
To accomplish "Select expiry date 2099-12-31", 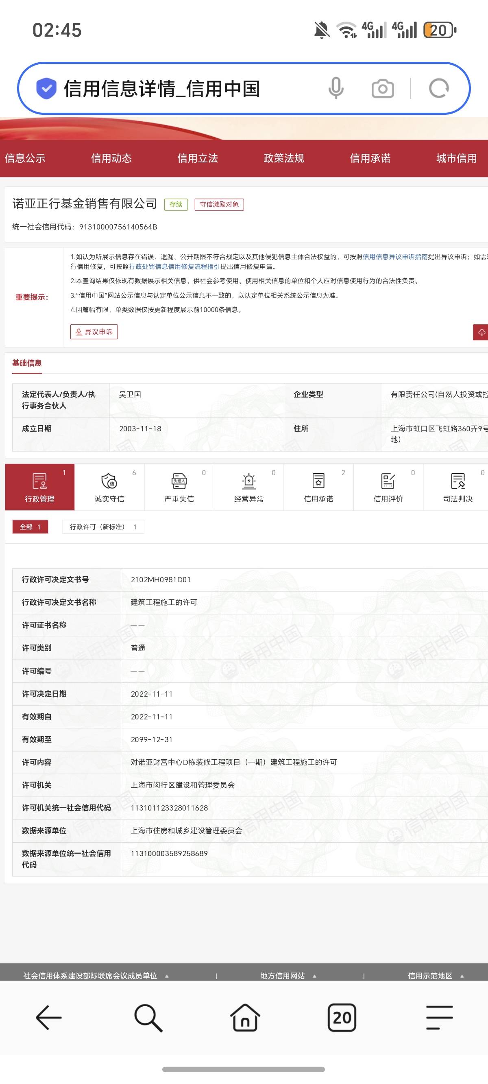I will pyautogui.click(x=152, y=739).
